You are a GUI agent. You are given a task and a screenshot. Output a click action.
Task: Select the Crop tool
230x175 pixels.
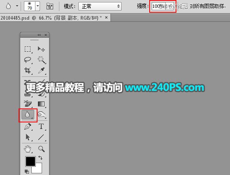28,70
